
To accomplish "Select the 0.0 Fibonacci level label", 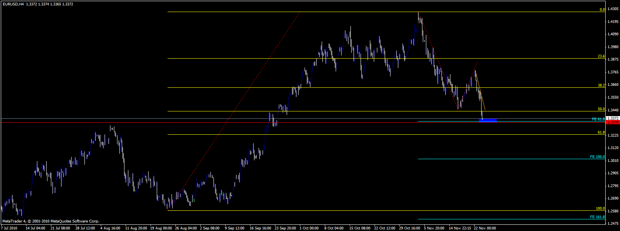I will click(602, 10).
